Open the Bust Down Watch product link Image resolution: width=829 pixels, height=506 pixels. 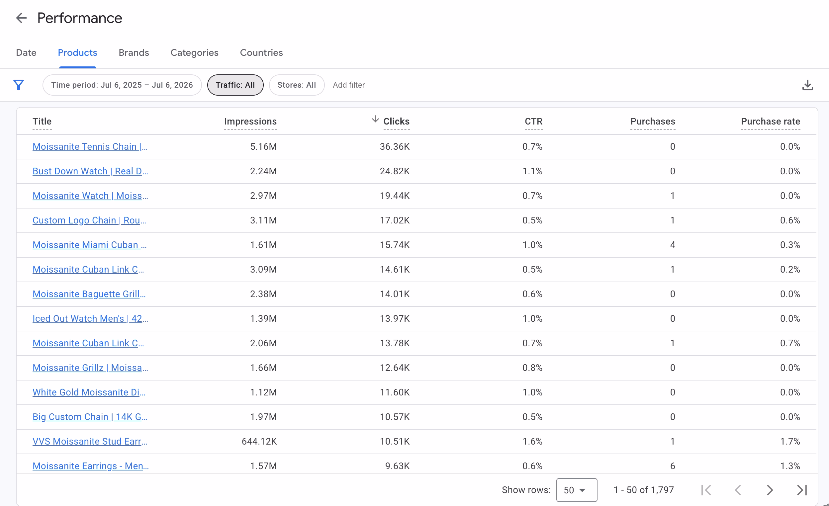coord(90,171)
